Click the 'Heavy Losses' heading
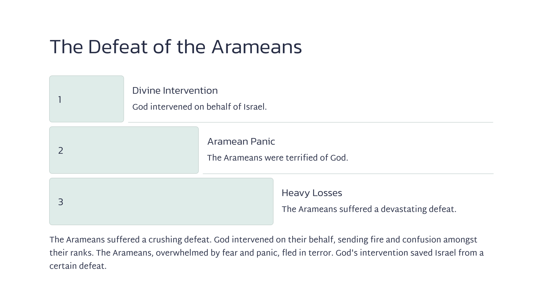This screenshot has width=547, height=307. [312, 193]
